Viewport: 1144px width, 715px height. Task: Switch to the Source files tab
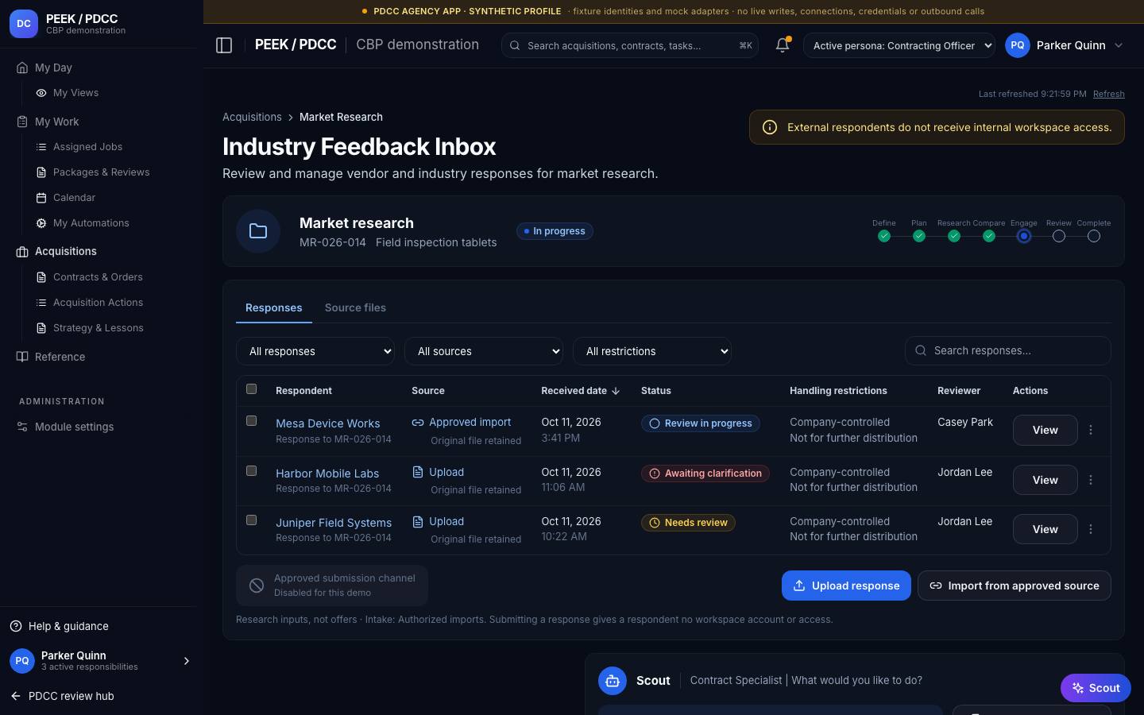coord(355,307)
